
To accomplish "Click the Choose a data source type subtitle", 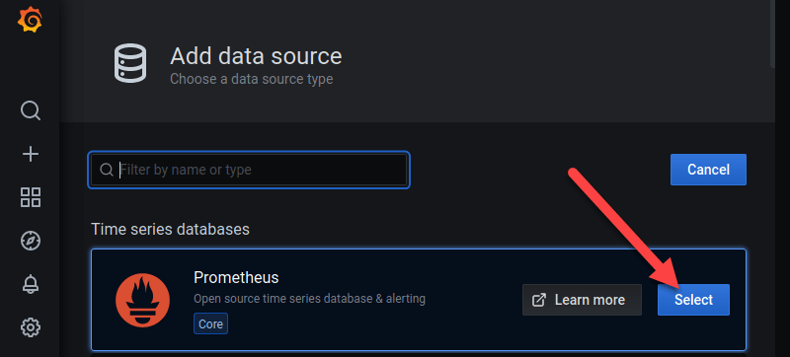I will tap(252, 79).
